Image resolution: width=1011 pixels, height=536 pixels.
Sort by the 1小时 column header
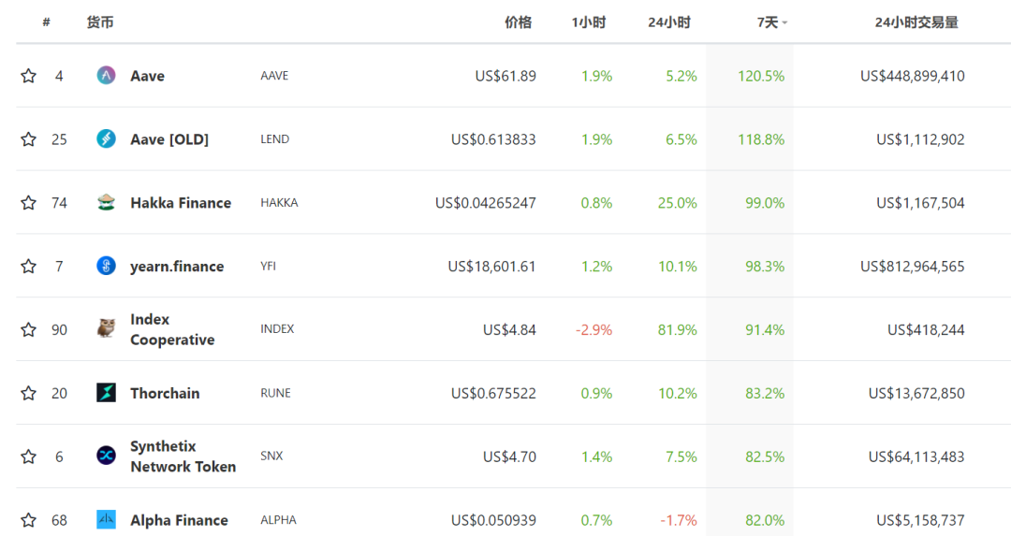pyautogui.click(x=589, y=22)
